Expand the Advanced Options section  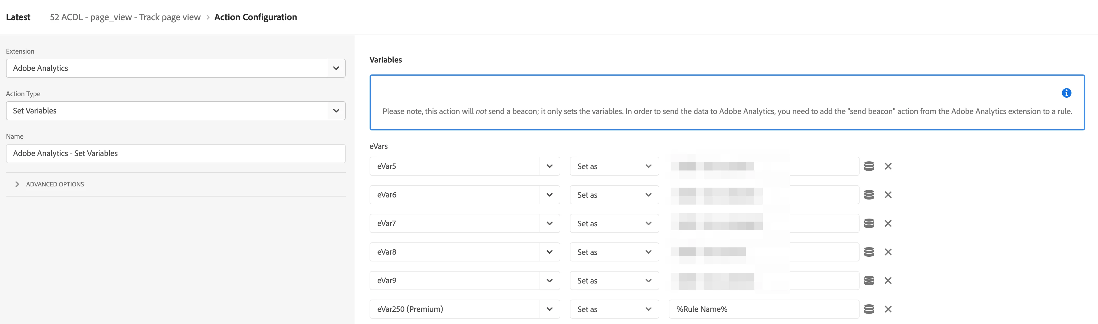pyautogui.click(x=55, y=184)
